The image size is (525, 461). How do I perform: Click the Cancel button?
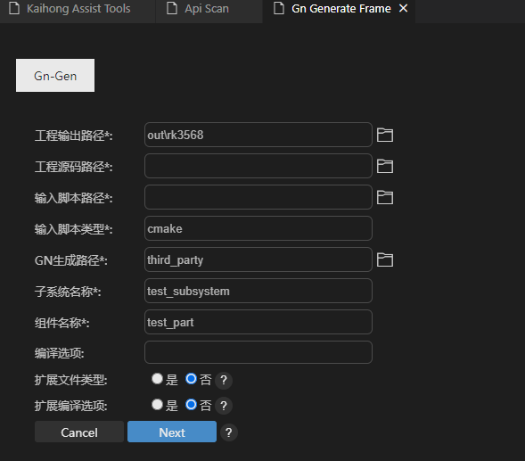79,432
